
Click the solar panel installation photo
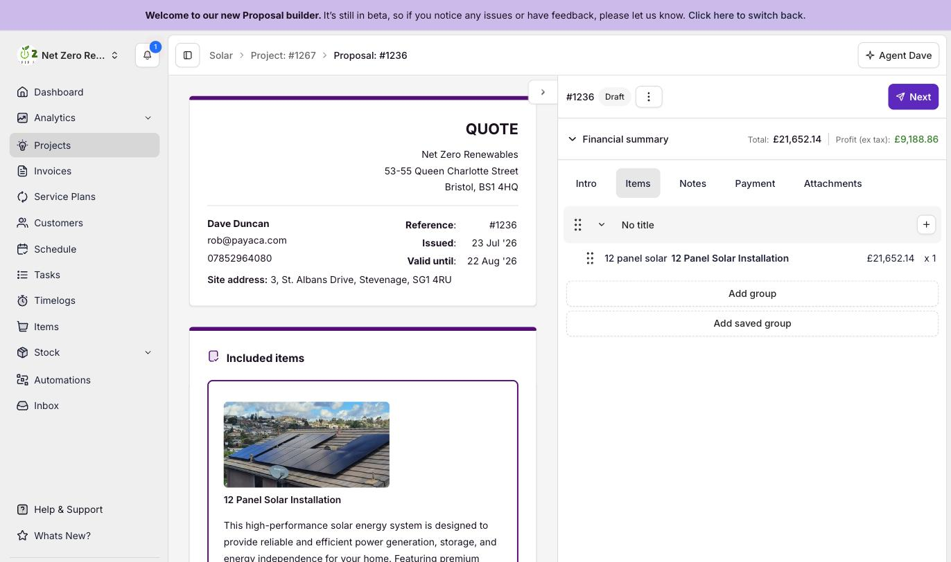(x=306, y=444)
